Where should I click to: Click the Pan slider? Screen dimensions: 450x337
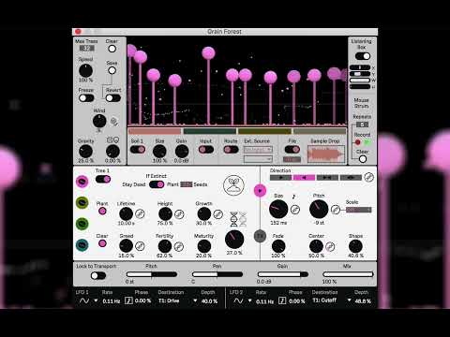coord(217,274)
